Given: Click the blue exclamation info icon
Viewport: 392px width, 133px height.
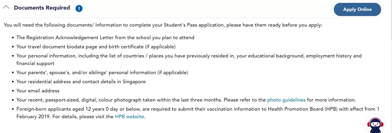Looking at the screenshot, I should (79, 9).
